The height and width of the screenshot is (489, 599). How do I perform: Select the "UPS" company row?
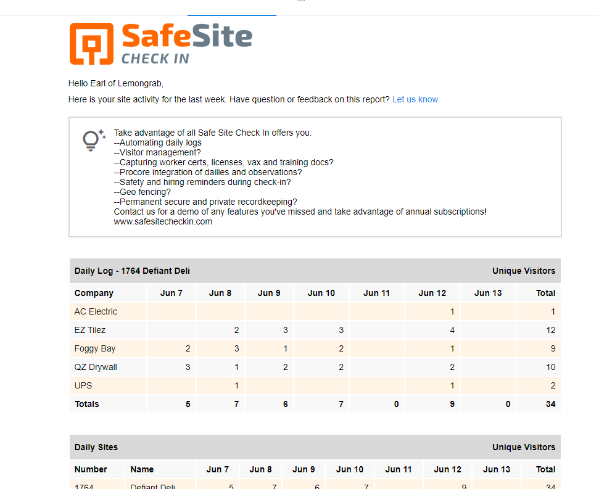point(315,385)
